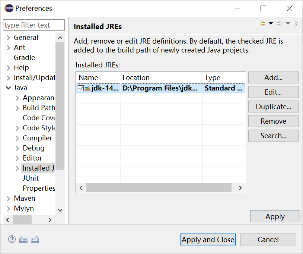Click the export preferences icon
This screenshot has width=303, height=254.
coord(35,239)
